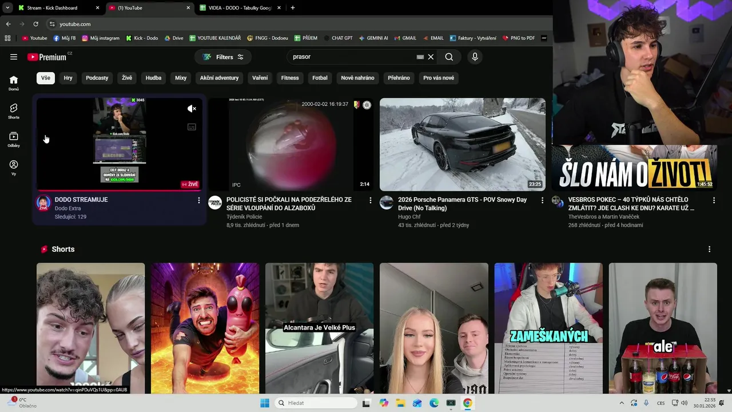Open Dodo Extra channel avatar
732x412 pixels.
pos(43,202)
